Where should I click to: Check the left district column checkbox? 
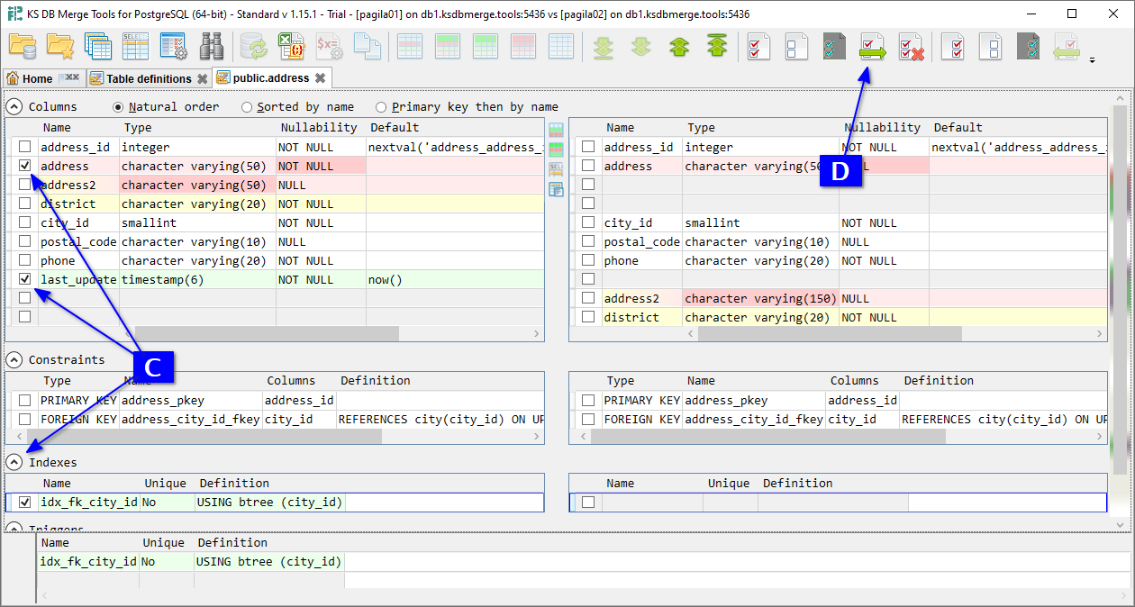pyautogui.click(x=25, y=204)
